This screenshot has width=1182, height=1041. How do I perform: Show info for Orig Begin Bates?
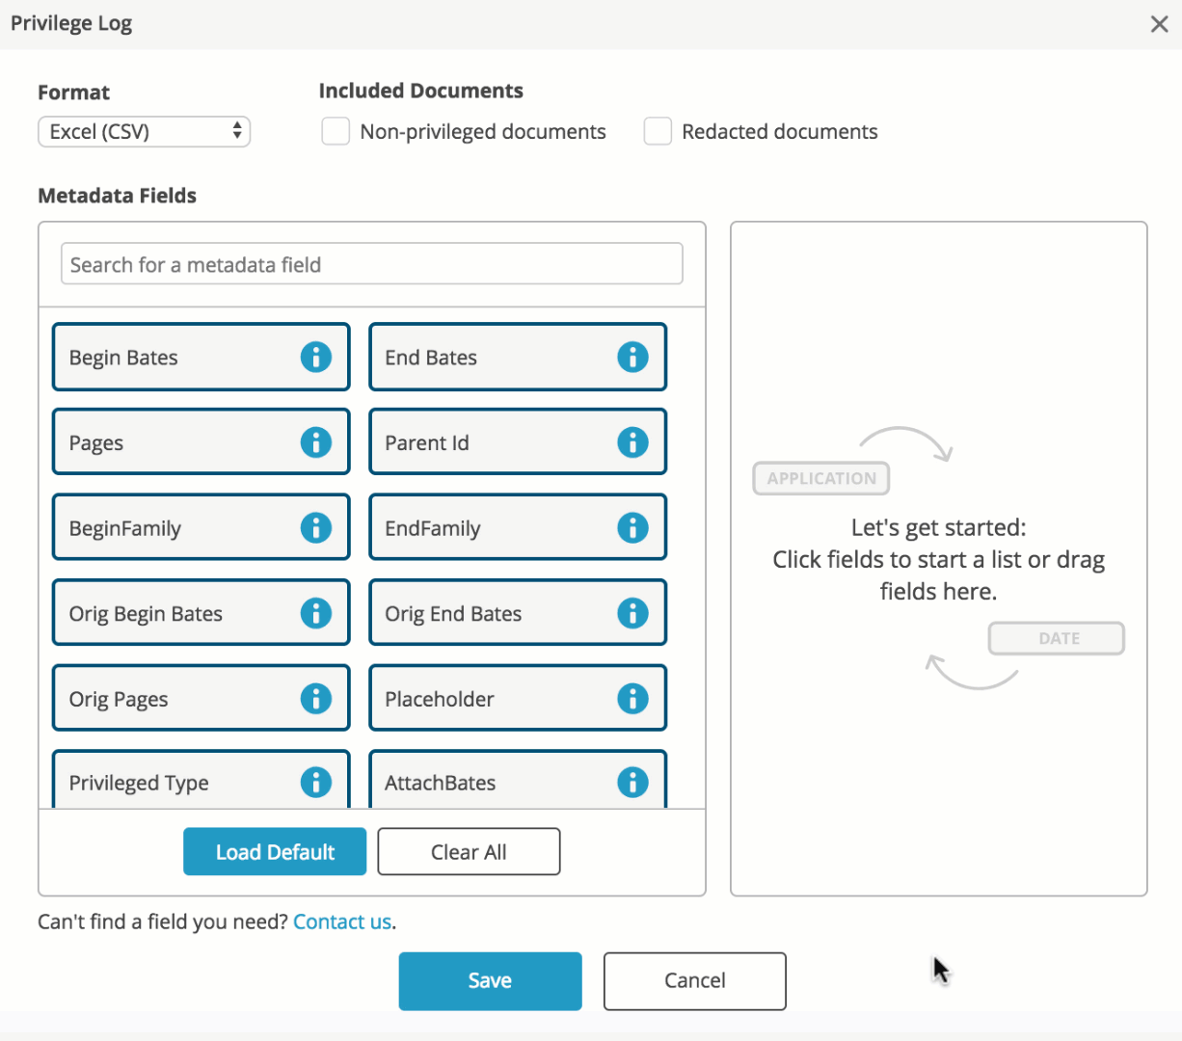point(315,613)
